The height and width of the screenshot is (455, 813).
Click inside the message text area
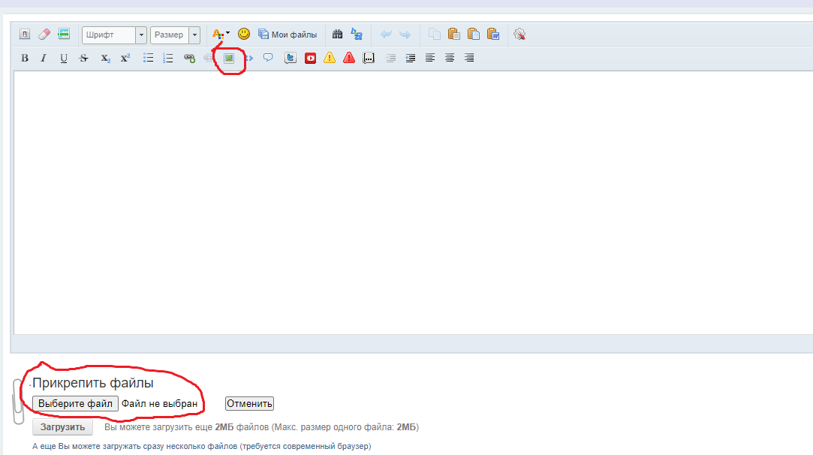click(x=413, y=203)
